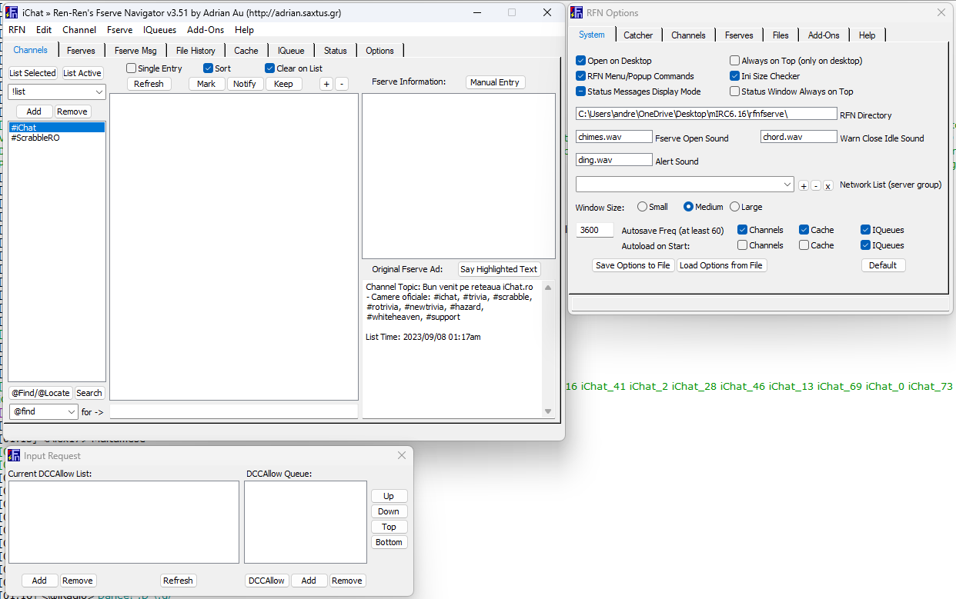
Task: Enable Autoload on Start Channels
Action: (x=743, y=245)
